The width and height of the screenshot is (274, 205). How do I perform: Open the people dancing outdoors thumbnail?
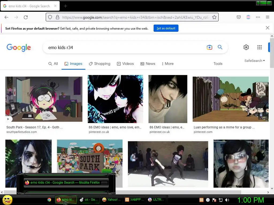point(168,164)
